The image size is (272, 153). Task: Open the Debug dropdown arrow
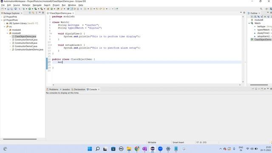point(26,9)
